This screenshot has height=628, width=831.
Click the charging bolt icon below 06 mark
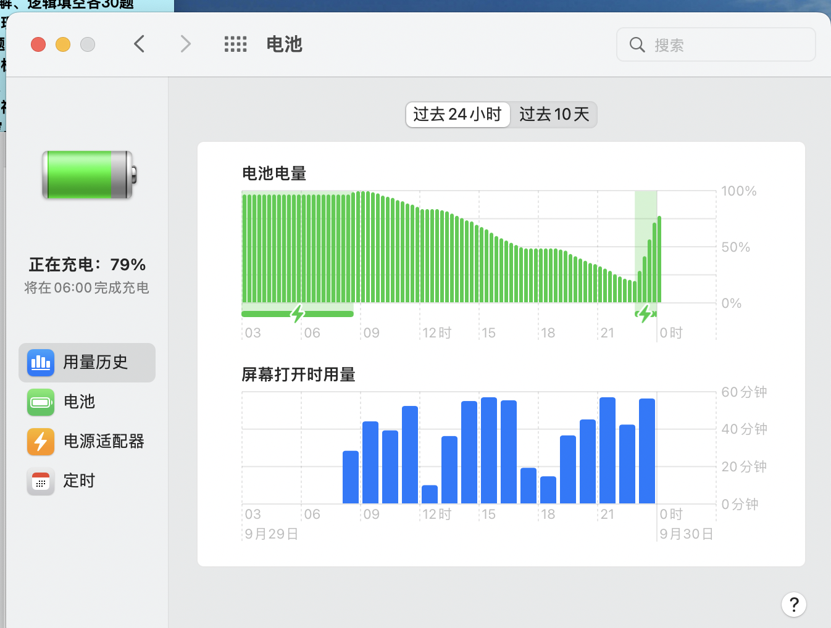tap(298, 313)
